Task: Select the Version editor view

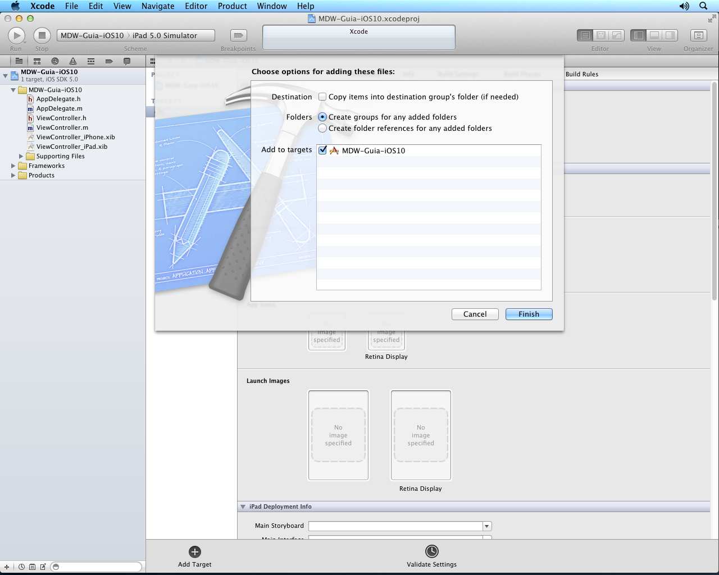Action: (x=617, y=35)
